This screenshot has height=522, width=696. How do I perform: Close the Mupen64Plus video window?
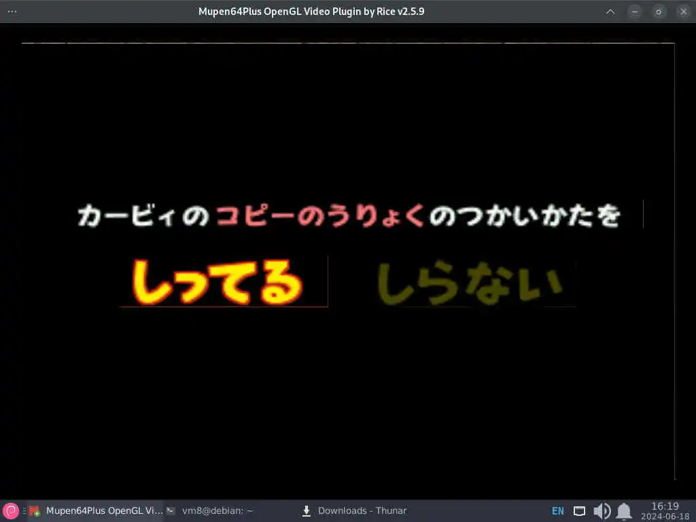(683, 12)
